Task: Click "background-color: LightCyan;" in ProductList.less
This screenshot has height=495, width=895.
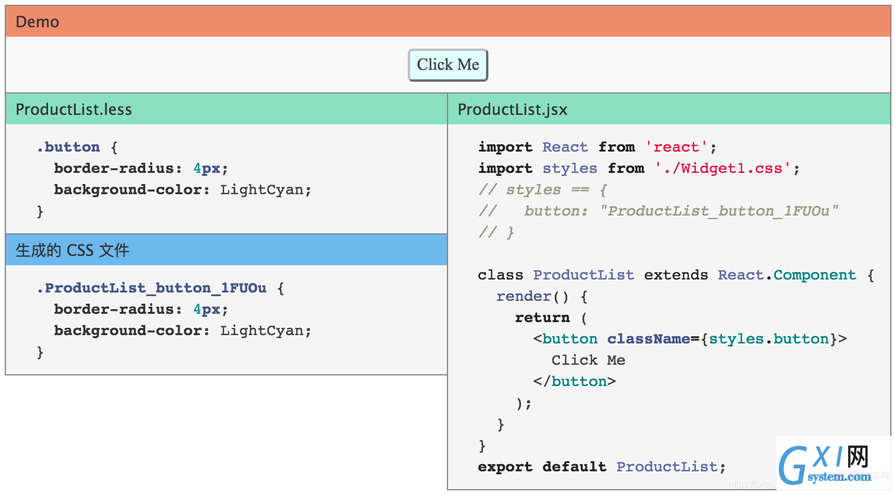Action: coord(183,189)
